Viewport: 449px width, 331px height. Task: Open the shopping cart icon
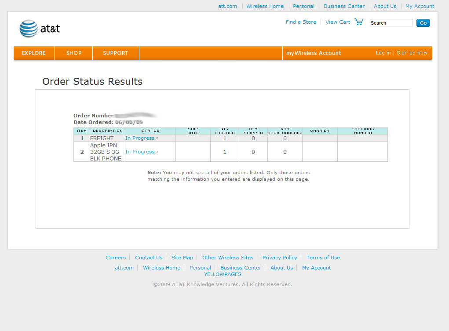point(359,22)
